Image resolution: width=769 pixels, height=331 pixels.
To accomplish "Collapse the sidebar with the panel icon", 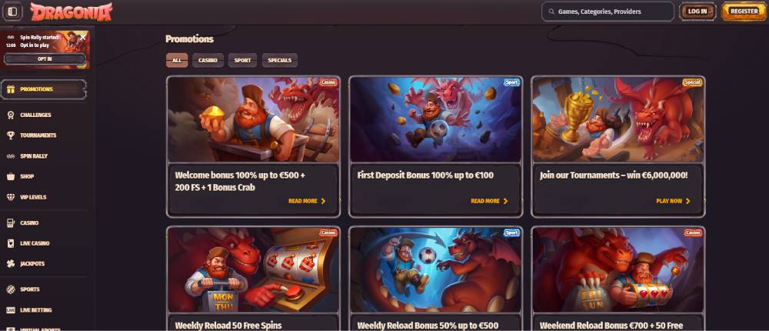I will 12,12.
